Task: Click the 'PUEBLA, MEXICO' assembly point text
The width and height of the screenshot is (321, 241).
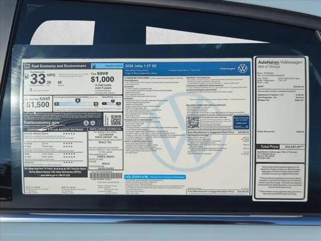Action: (106, 156)
